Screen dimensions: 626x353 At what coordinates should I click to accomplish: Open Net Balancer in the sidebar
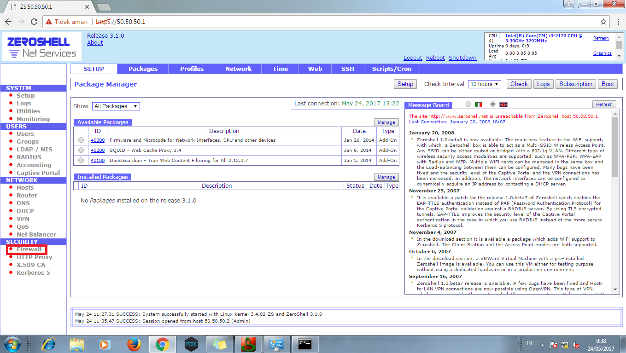click(x=36, y=234)
